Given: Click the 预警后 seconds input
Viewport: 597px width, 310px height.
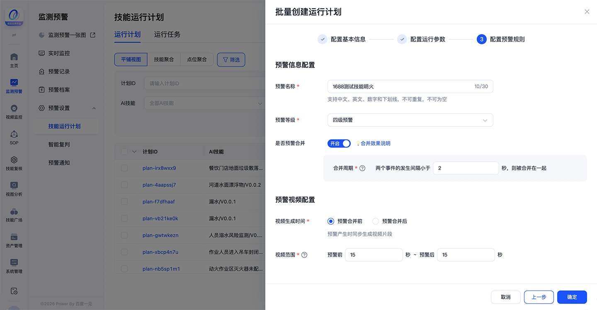Looking at the screenshot, I should (x=466, y=255).
